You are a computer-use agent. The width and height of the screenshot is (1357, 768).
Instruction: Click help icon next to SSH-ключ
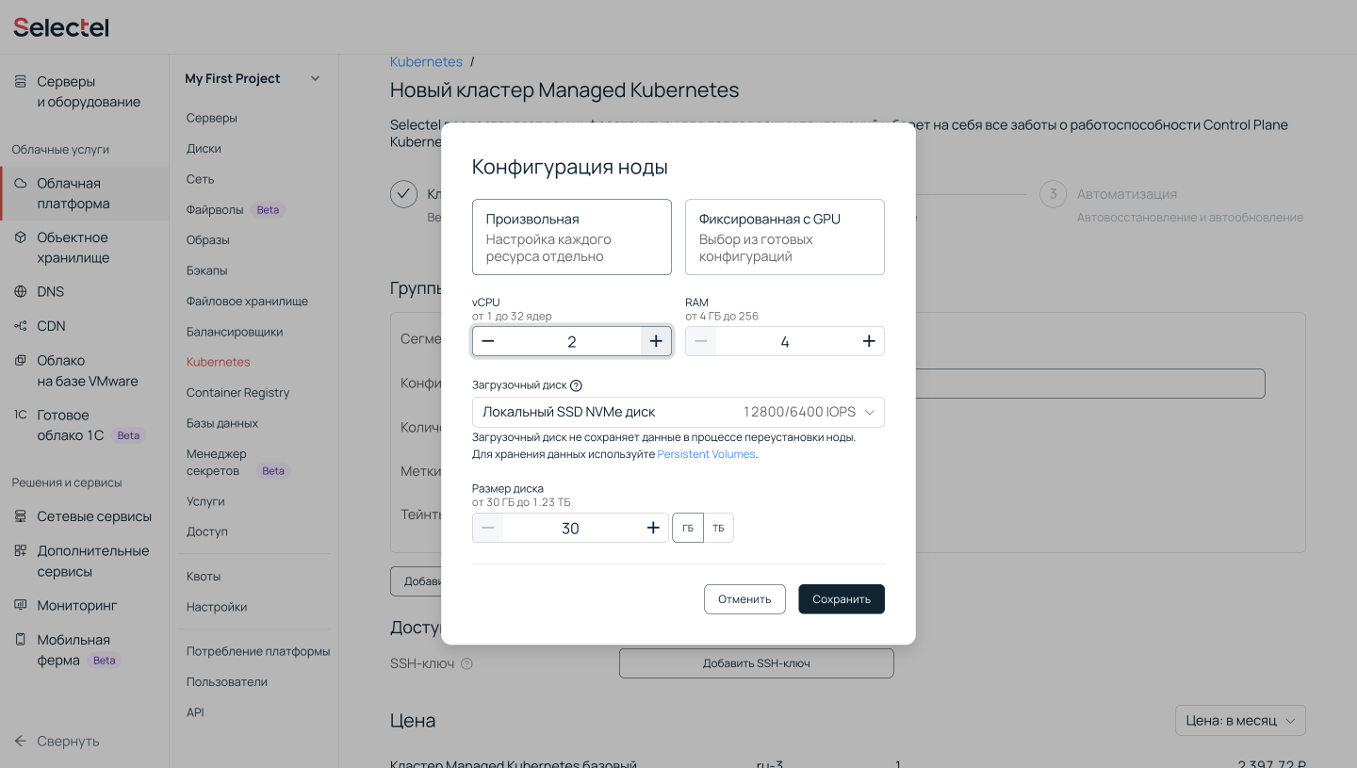(466, 663)
